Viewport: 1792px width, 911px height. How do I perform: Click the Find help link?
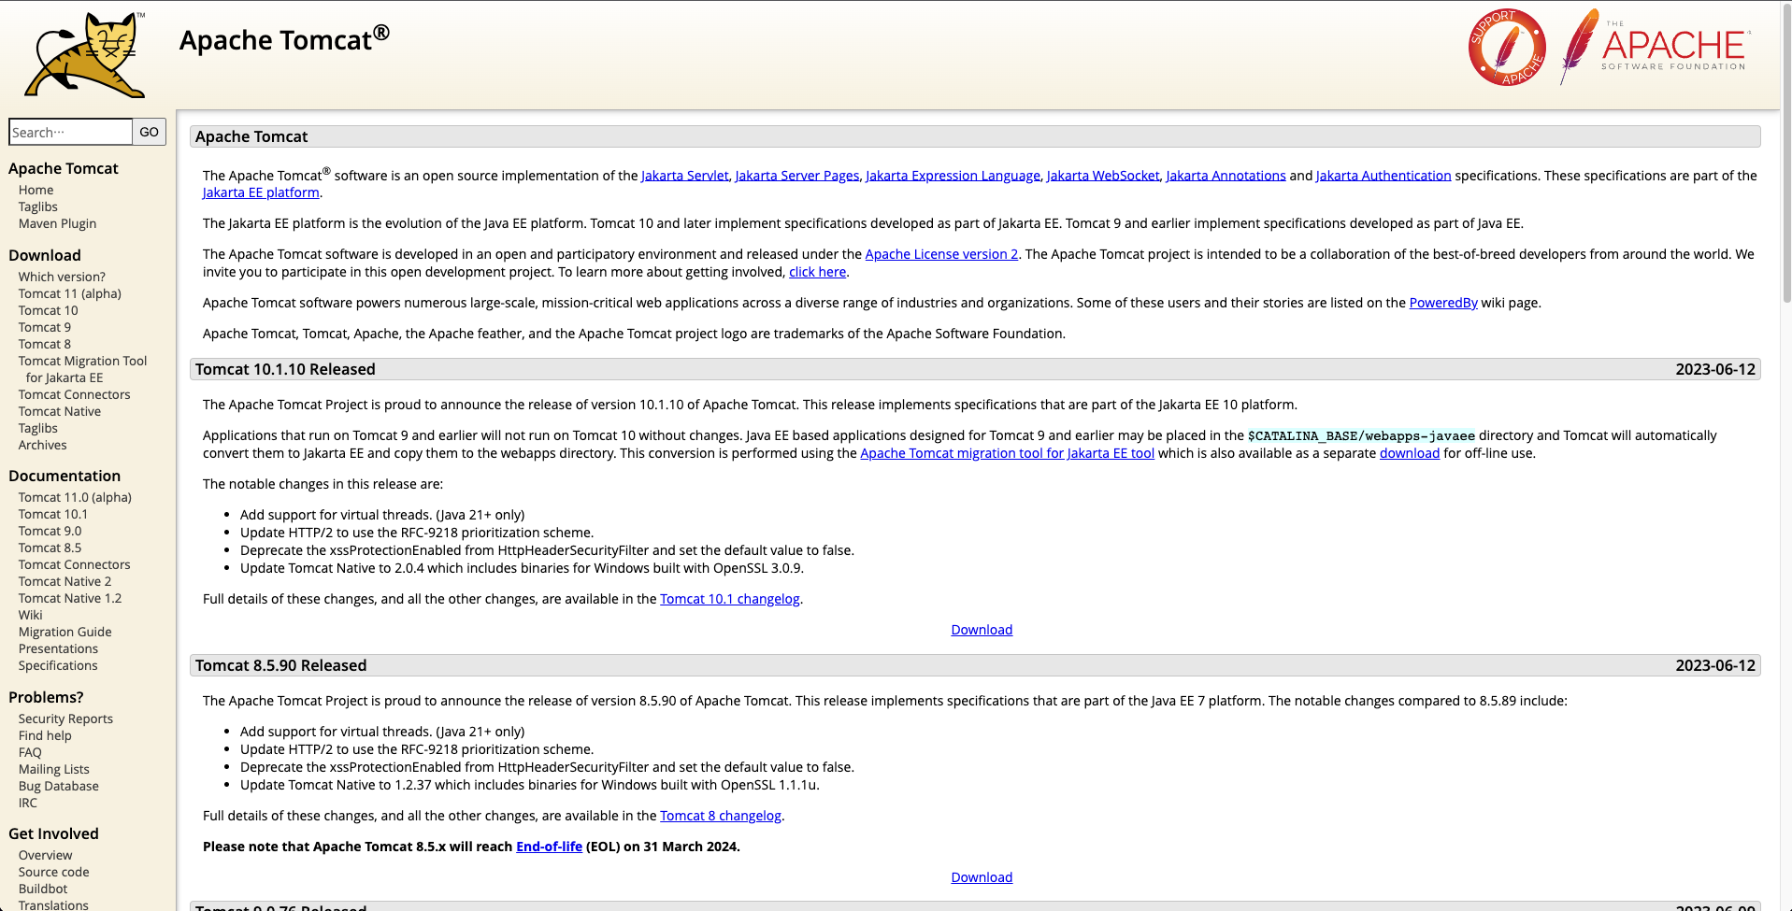pos(45,735)
